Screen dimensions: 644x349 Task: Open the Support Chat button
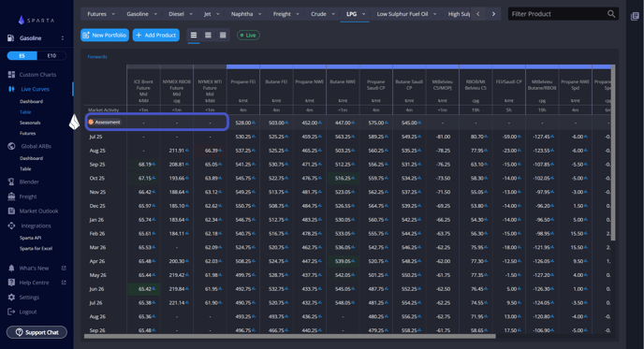click(x=37, y=332)
